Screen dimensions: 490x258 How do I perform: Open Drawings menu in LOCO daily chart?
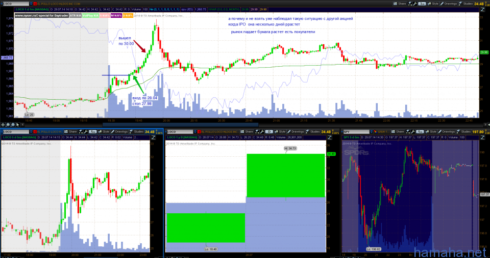(296, 132)
